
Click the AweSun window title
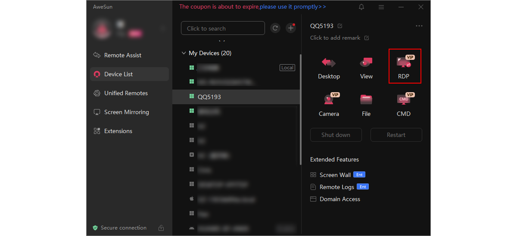103,7
